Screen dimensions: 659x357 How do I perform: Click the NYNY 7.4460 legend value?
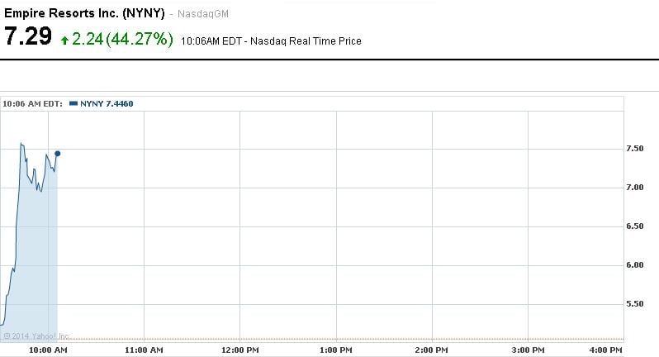(x=107, y=103)
